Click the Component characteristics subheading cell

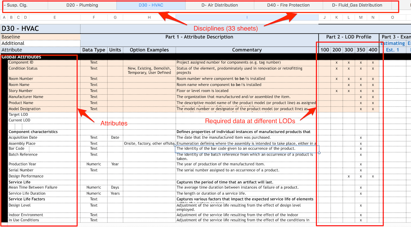click(44, 132)
